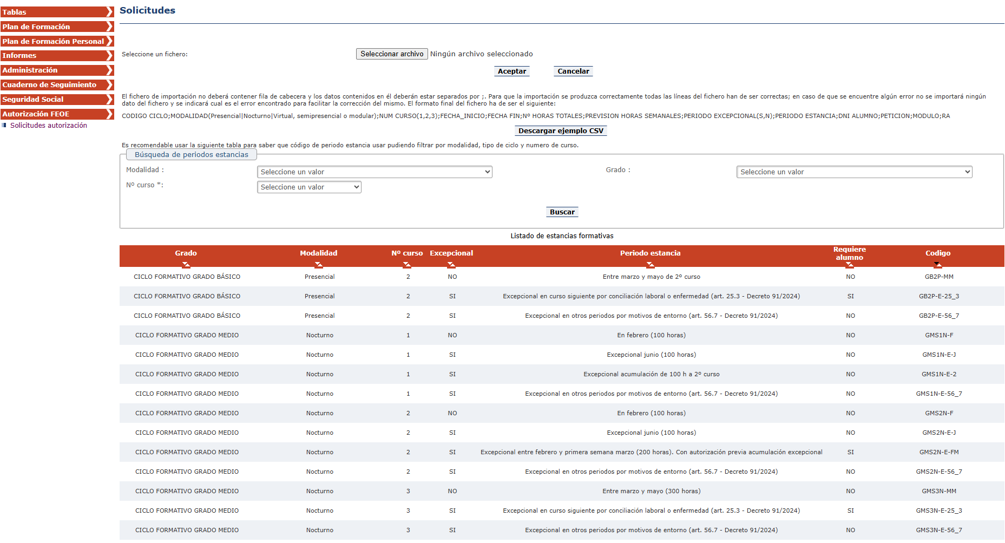This screenshot has width=1005, height=543.
Task: Sort by Periodo estancia arrow icon
Action: pos(650,265)
